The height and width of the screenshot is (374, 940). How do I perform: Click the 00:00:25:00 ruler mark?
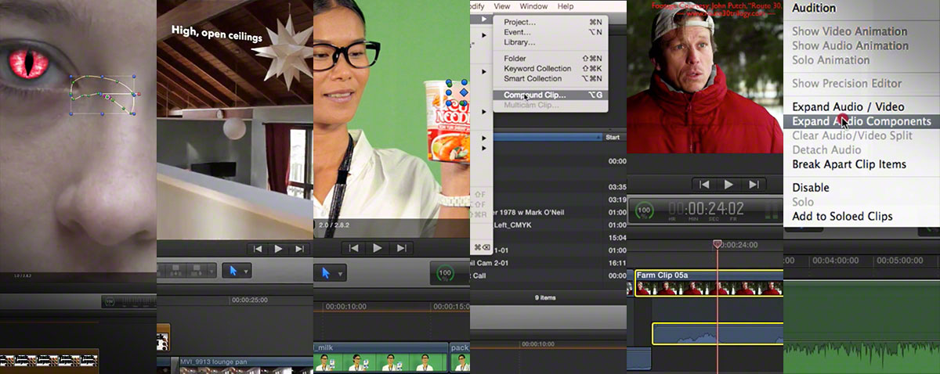(x=250, y=300)
